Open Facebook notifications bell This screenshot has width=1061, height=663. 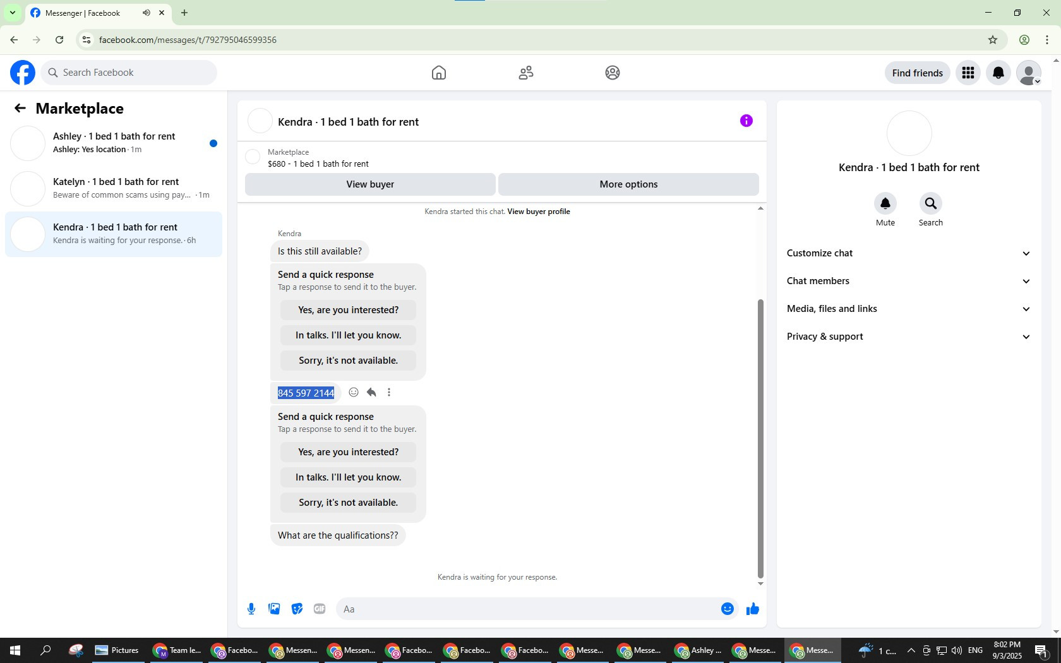(998, 73)
